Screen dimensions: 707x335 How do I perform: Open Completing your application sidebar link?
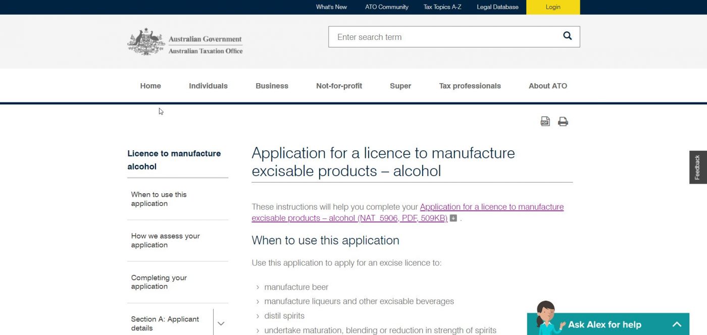(x=159, y=282)
